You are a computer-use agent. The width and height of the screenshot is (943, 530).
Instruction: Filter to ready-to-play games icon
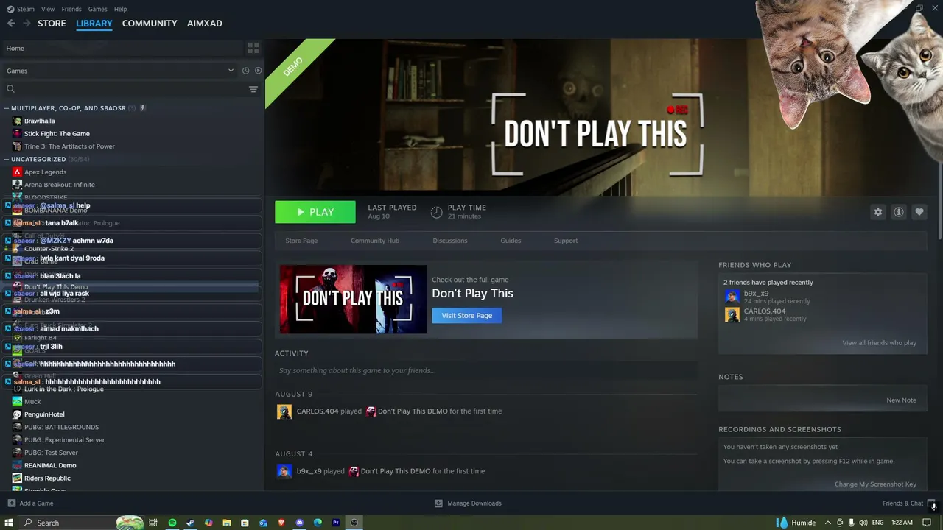click(x=258, y=71)
